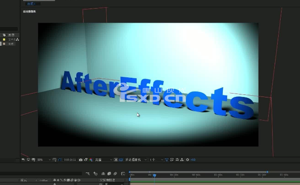Image resolution: width=300 pixels, height=185 pixels.
Task: Click the collapse transformations column icon
Action: [58, 180]
